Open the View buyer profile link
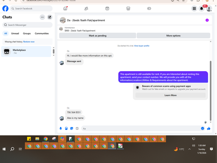The image size is (217, 163). pos(141,46)
